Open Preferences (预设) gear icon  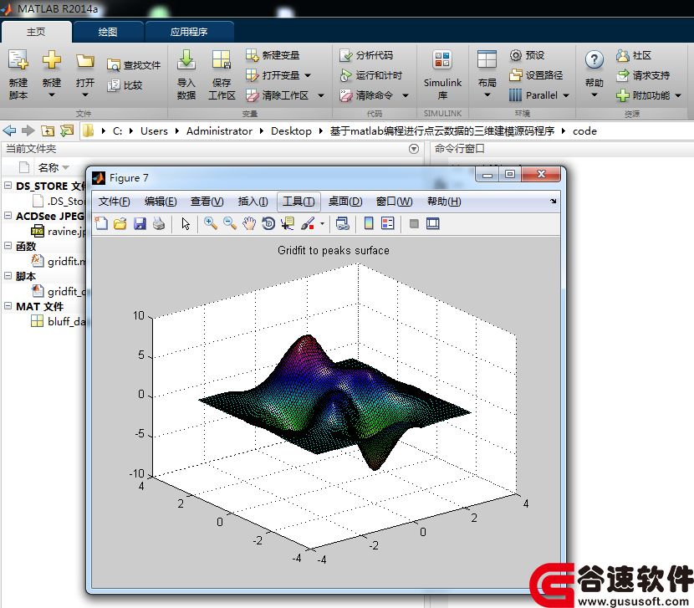515,55
